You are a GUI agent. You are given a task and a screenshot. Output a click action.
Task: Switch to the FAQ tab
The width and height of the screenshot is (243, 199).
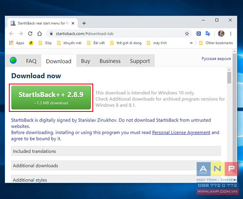tap(31, 61)
